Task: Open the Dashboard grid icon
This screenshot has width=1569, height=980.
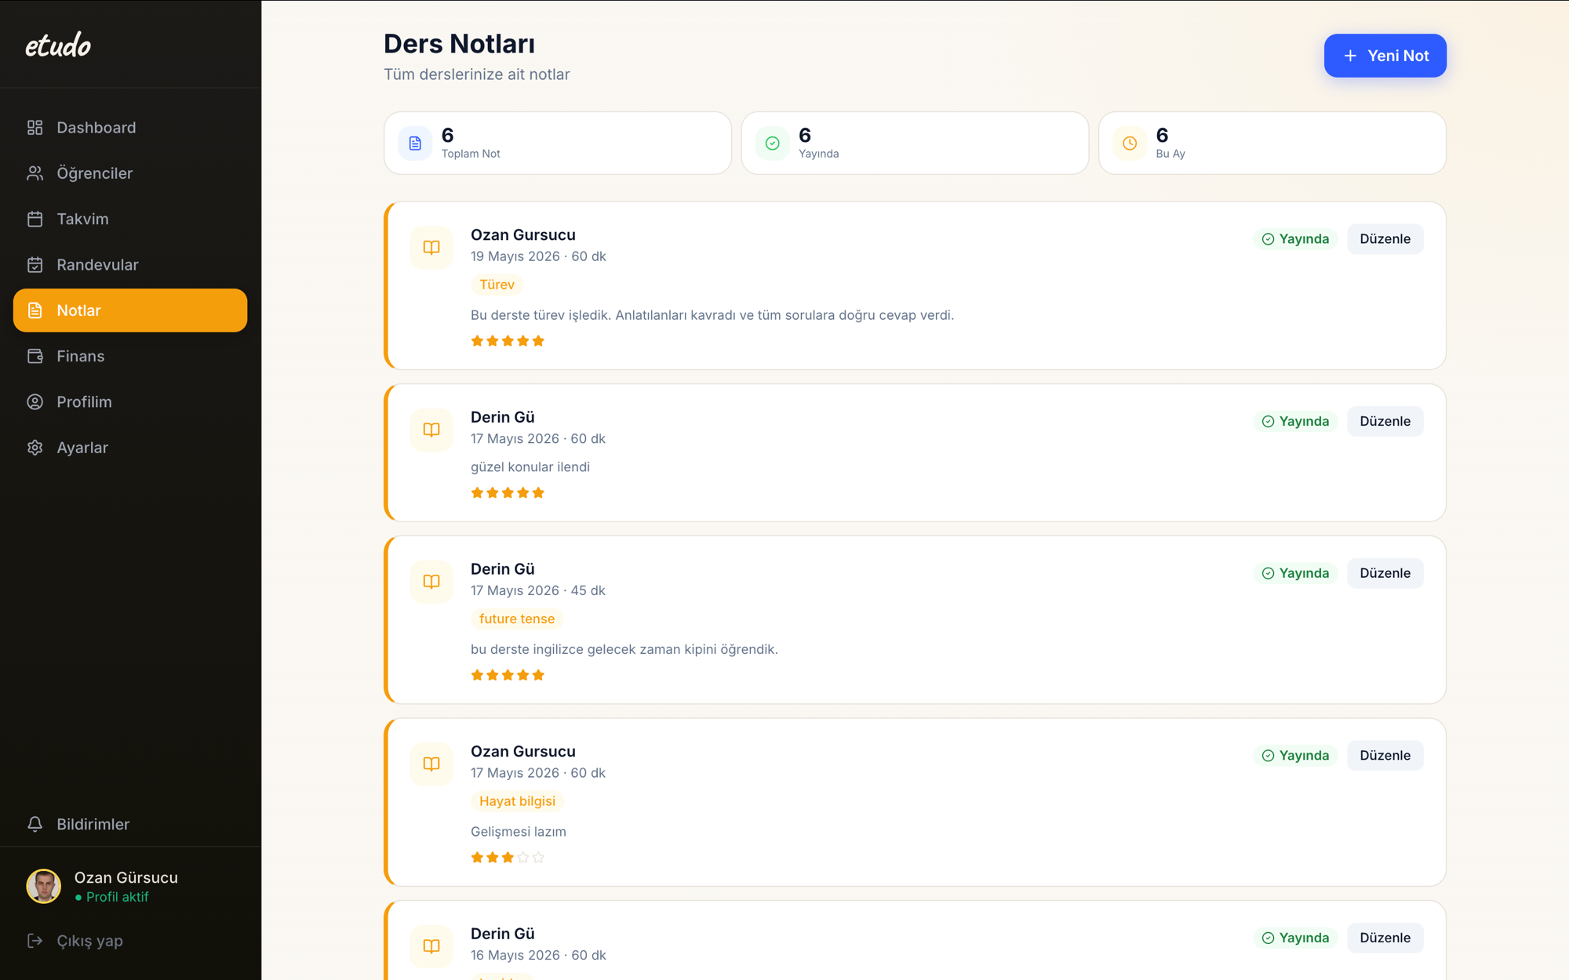Action: (35, 127)
